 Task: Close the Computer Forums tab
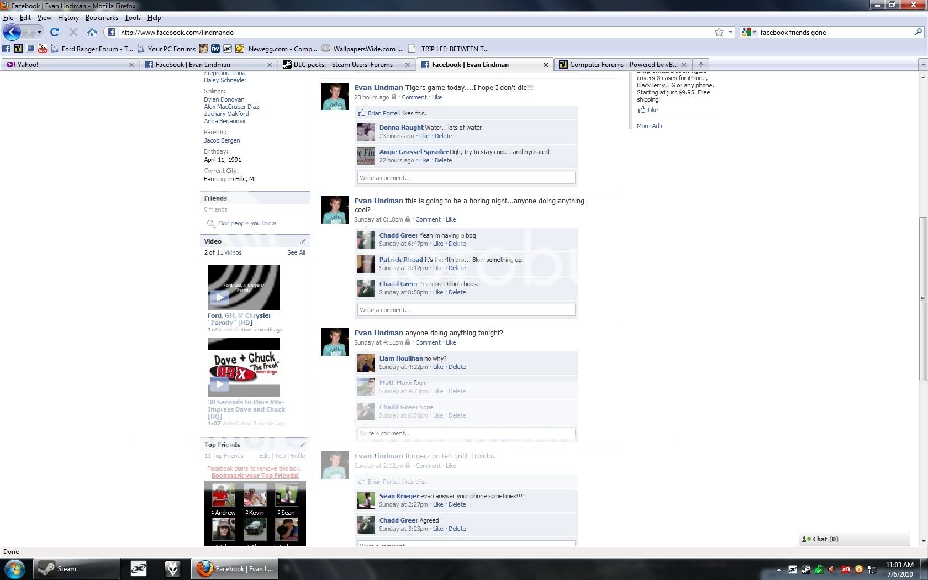point(684,65)
